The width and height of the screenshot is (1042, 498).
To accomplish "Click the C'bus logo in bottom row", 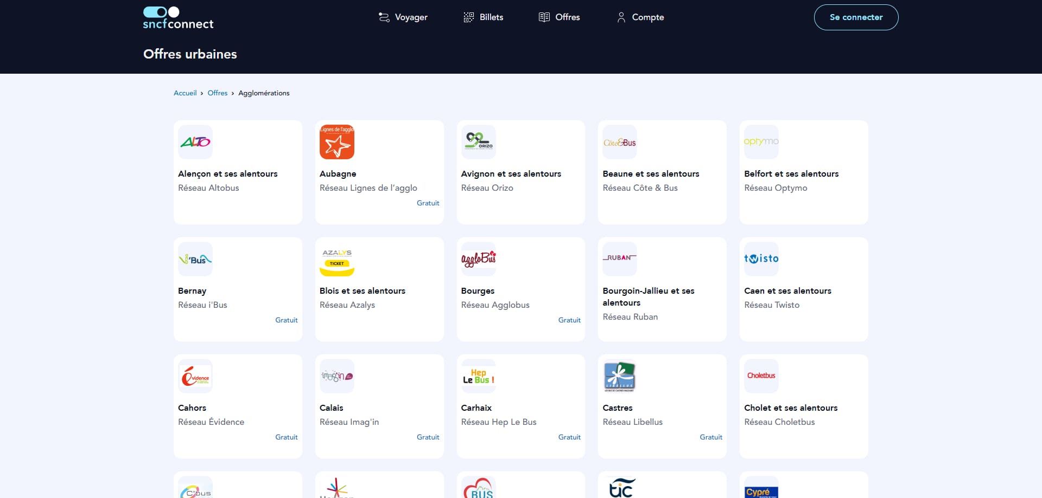I will (195, 487).
